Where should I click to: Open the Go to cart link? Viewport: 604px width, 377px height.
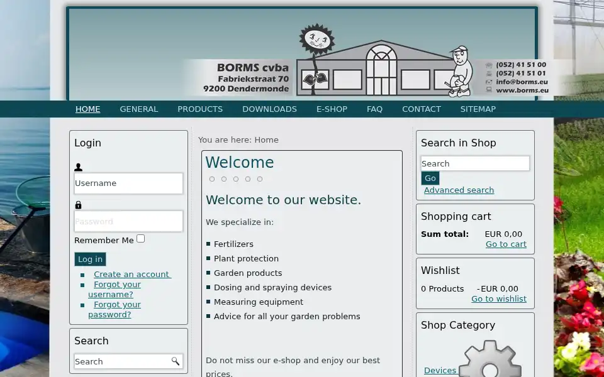point(506,244)
